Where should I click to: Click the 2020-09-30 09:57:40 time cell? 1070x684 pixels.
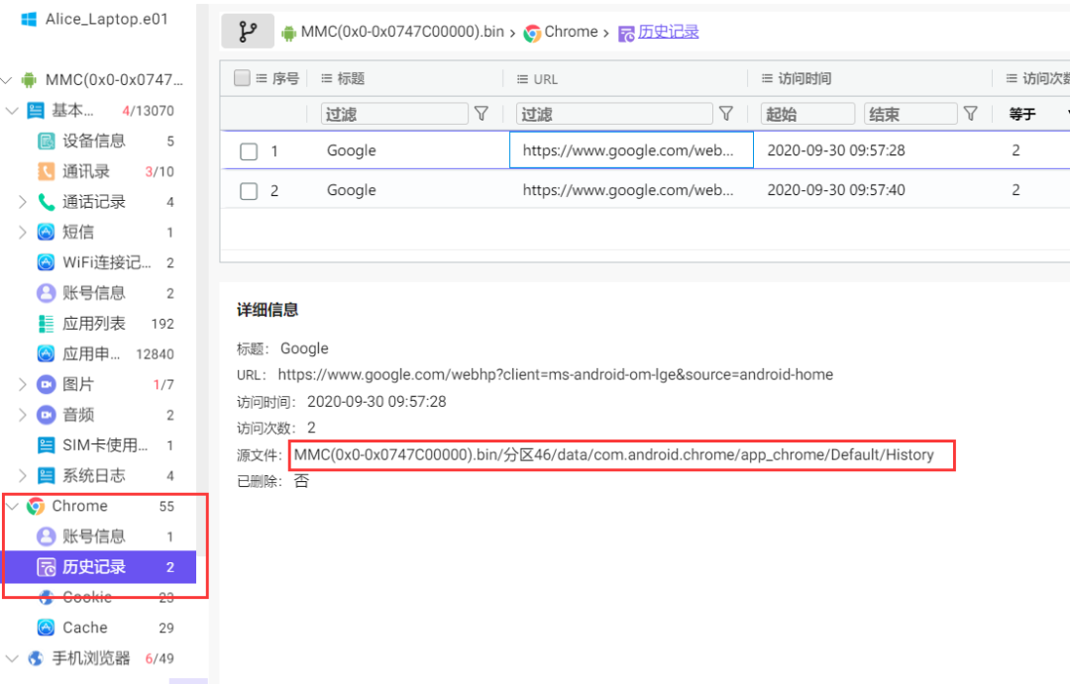click(x=836, y=190)
